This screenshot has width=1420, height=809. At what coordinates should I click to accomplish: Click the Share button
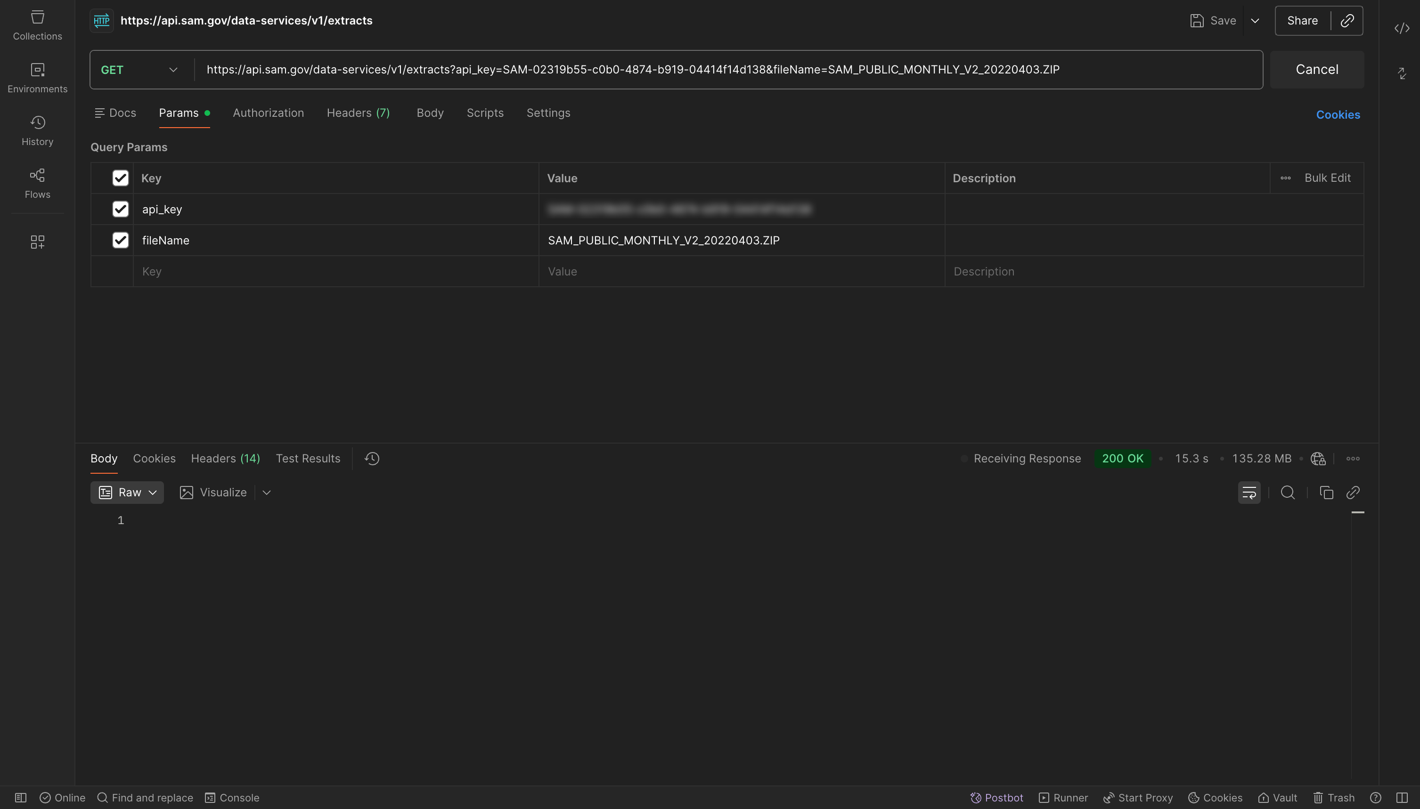pos(1302,21)
